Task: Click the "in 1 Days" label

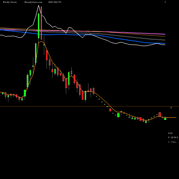Action: [x=172, y=142]
